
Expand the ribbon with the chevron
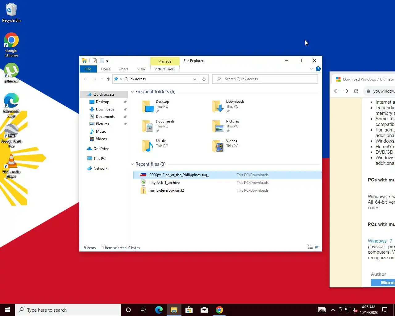(x=311, y=69)
